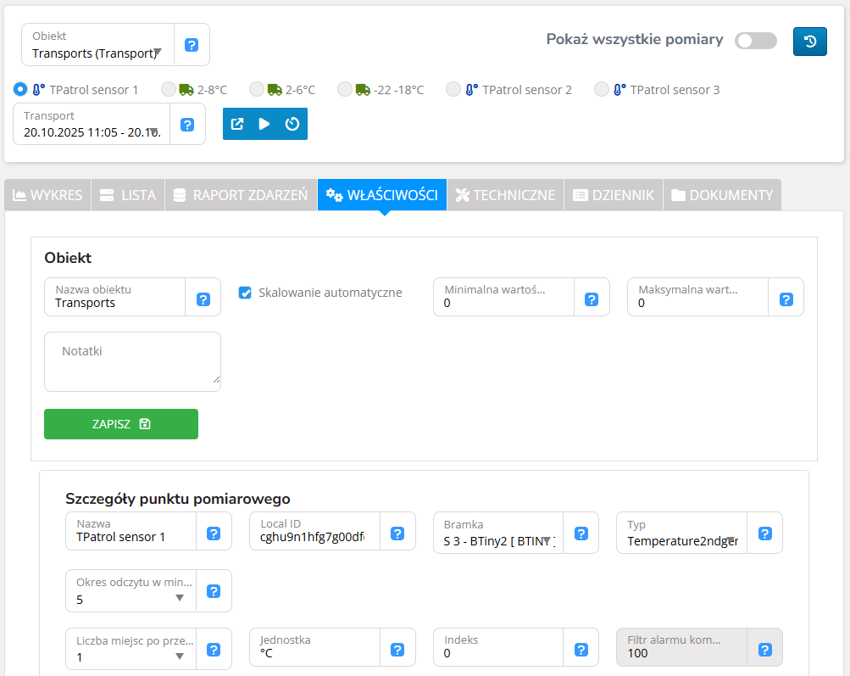850x676 pixels.
Task: Open the RAPORT ZDARZEŃ tab
Action: click(240, 195)
